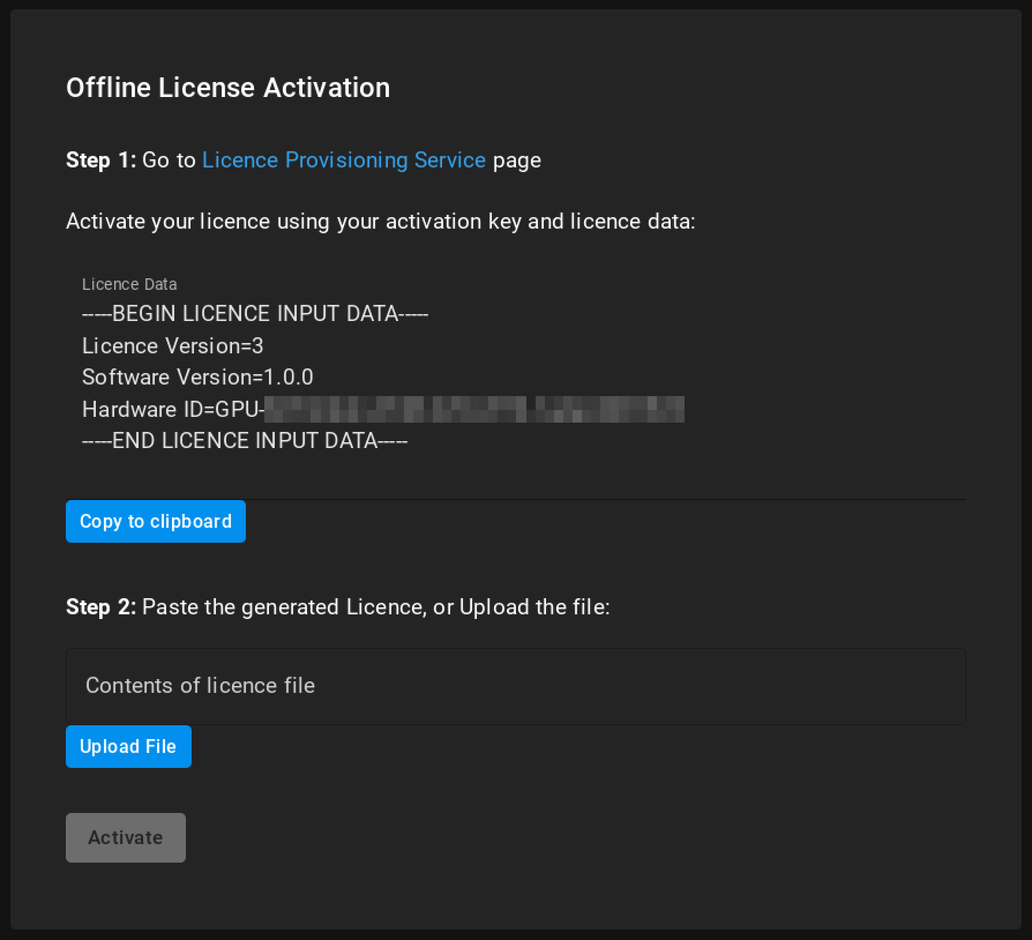Click the Licence Data field label
This screenshot has width=1032, height=940.
[129, 284]
